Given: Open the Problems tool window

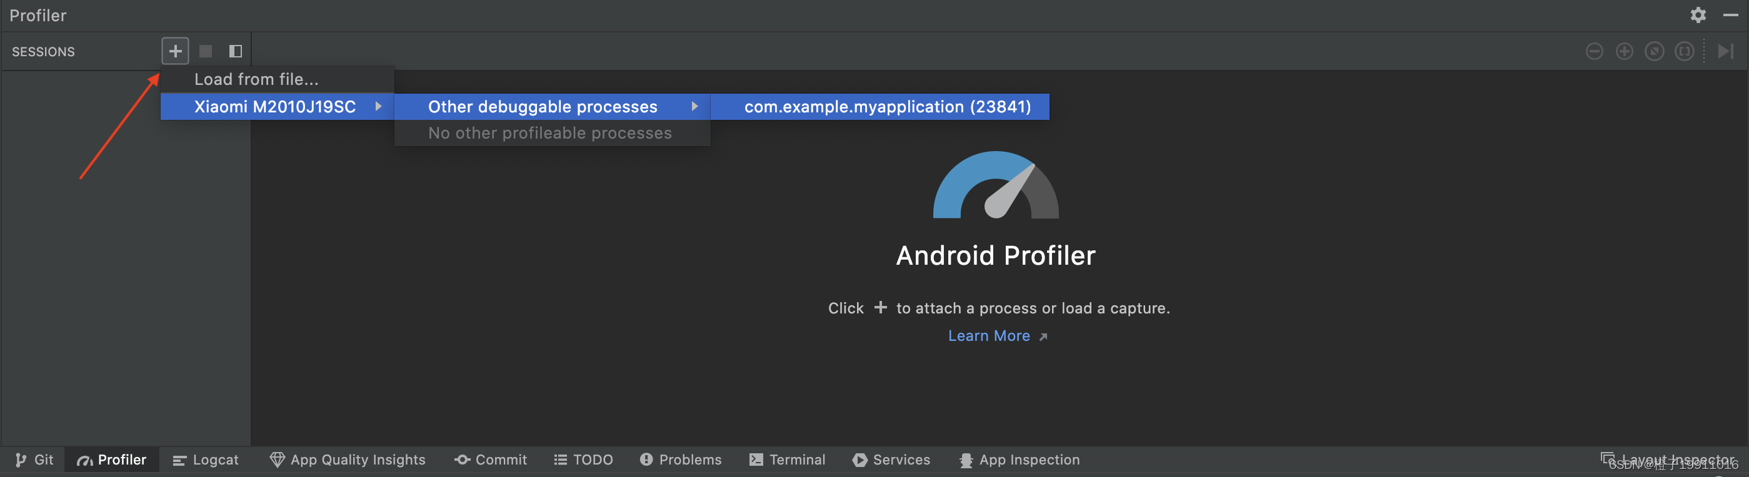Looking at the screenshot, I should [x=680, y=460].
